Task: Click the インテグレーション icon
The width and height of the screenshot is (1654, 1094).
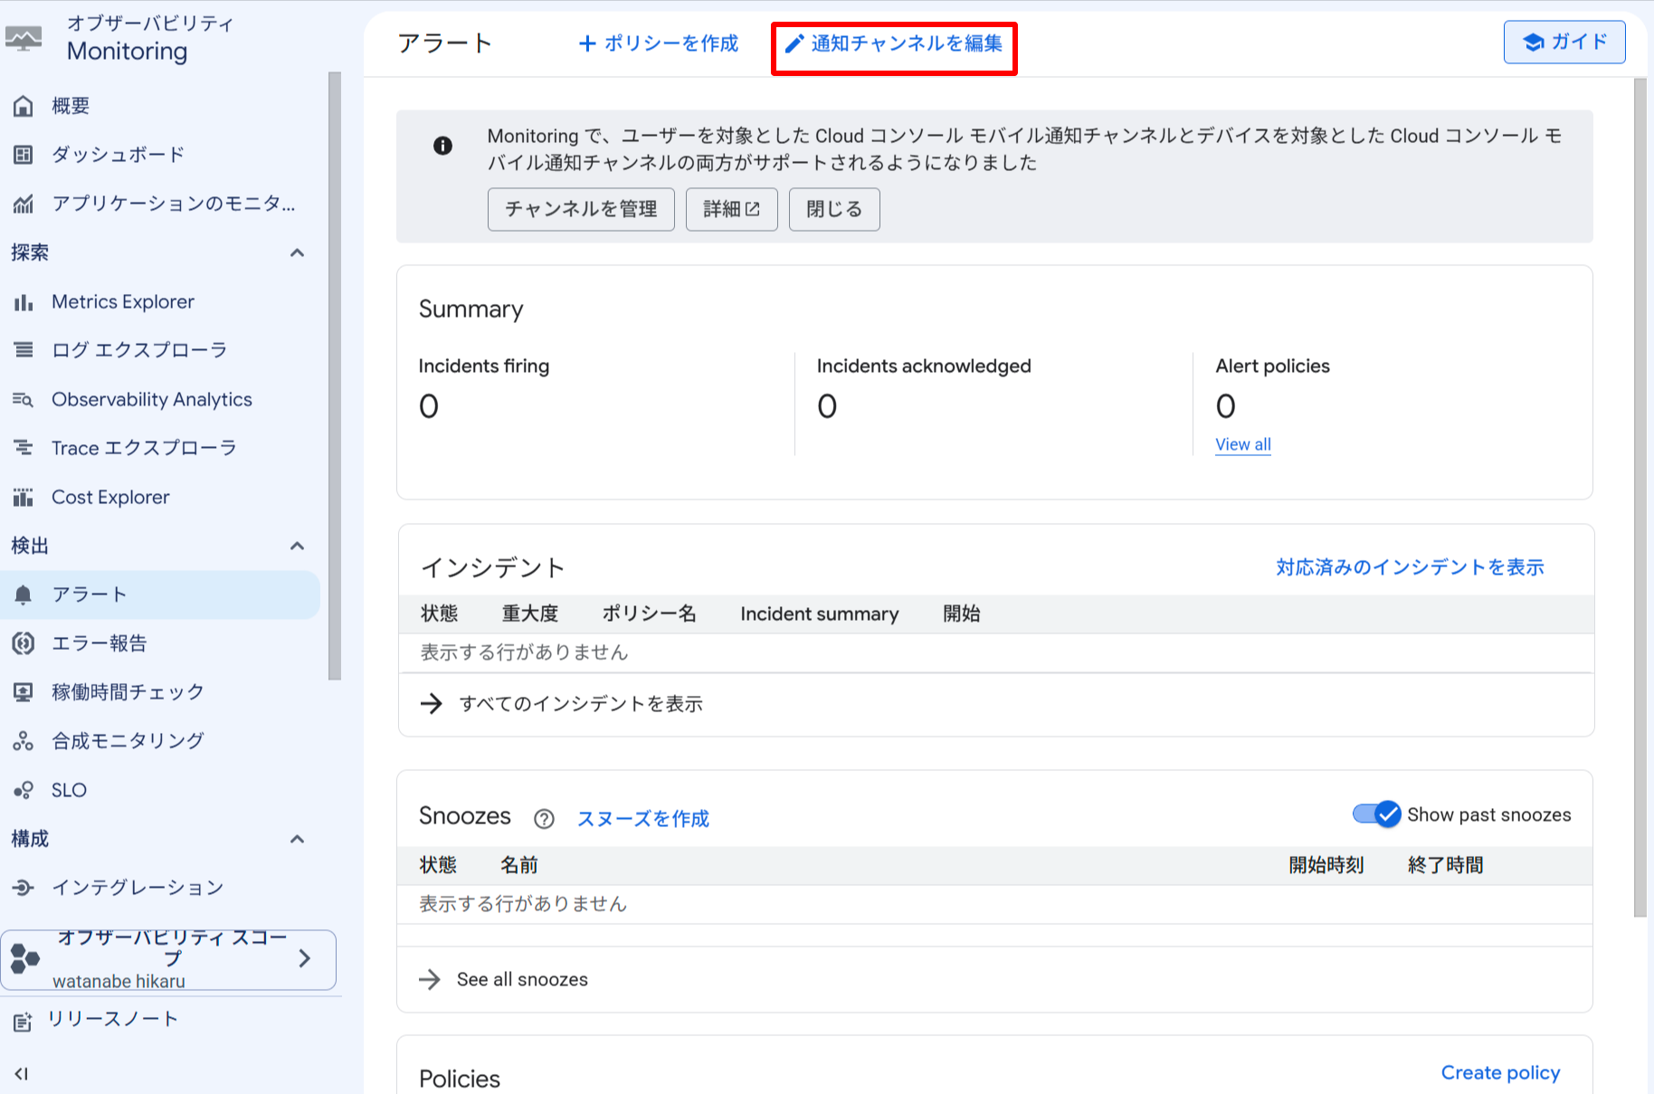Action: pos(24,888)
